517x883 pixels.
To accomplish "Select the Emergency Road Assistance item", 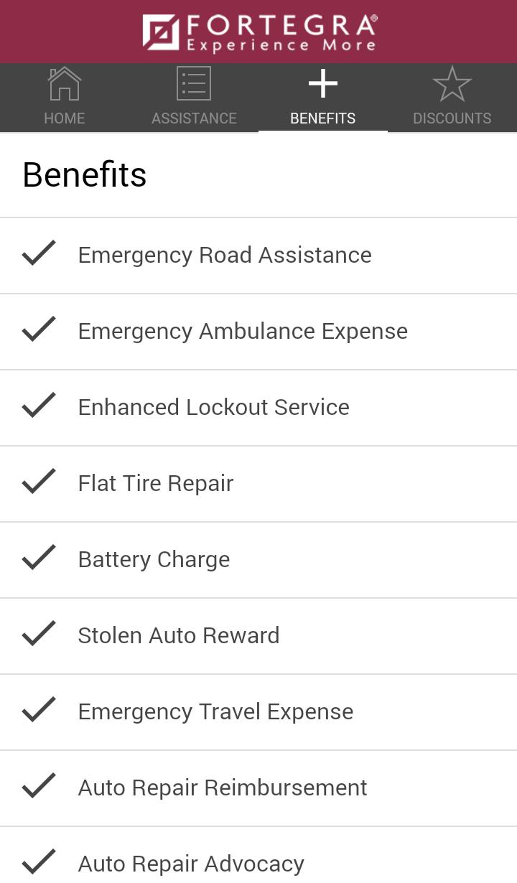I will [x=258, y=256].
